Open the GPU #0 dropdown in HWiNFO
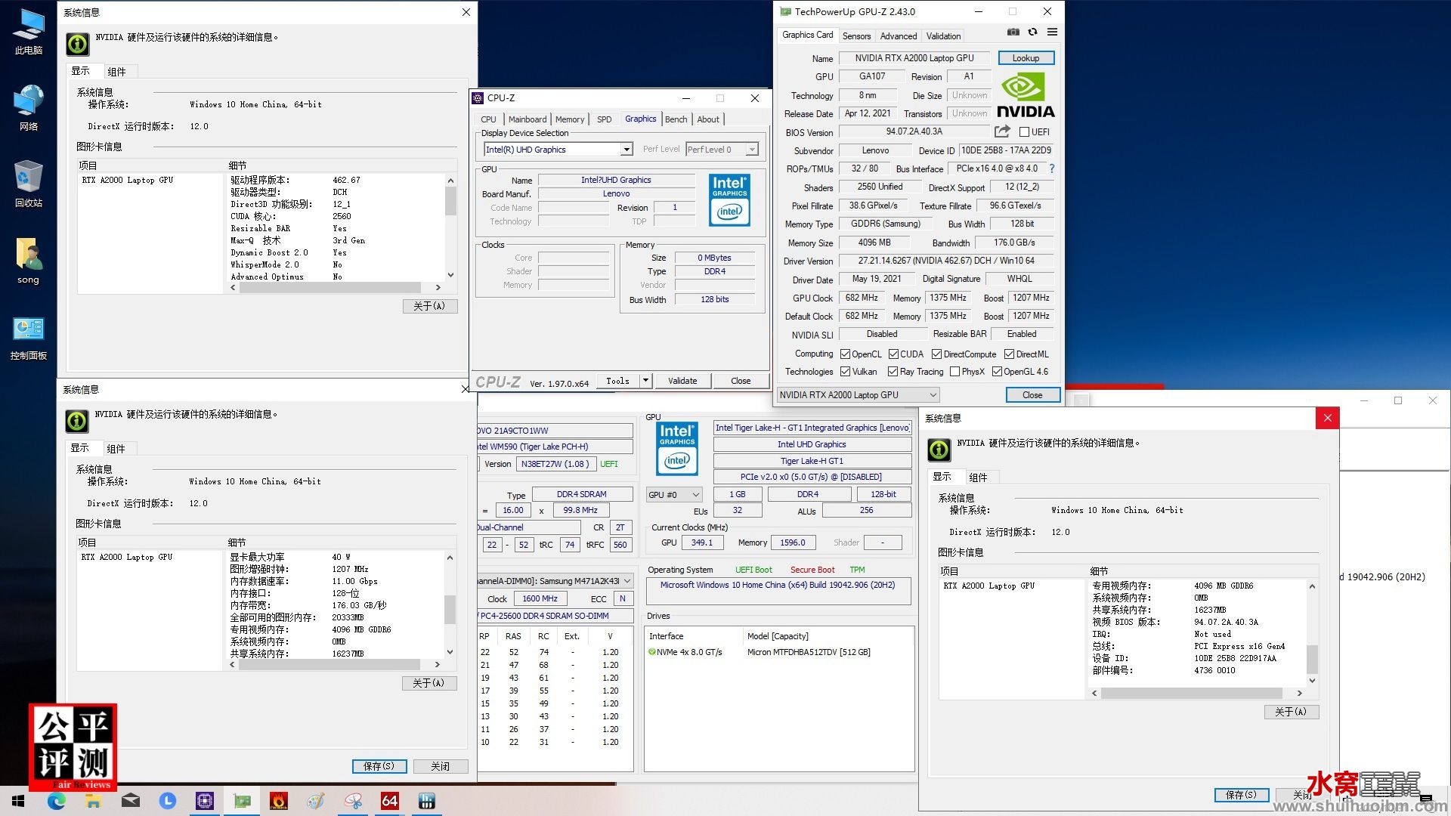The height and width of the screenshot is (816, 1451). click(674, 494)
